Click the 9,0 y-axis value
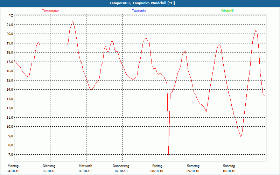This screenshot has height=175, width=280. coord(11,136)
